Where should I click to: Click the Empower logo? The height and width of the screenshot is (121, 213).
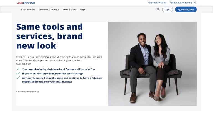[26, 3]
